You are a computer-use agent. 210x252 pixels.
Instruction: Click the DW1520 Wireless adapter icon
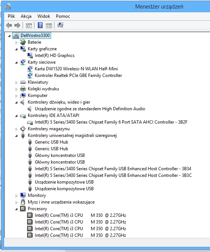(30, 69)
